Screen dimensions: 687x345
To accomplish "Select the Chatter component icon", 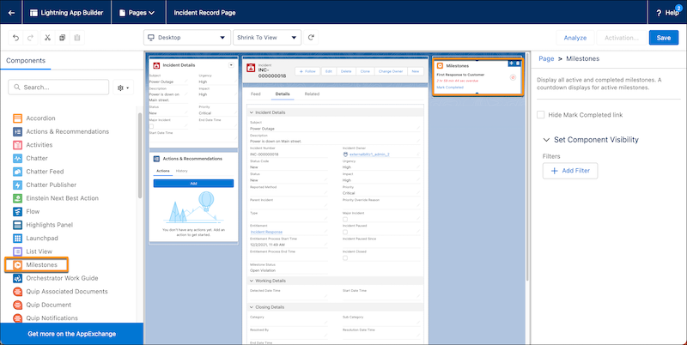I will tap(17, 158).
